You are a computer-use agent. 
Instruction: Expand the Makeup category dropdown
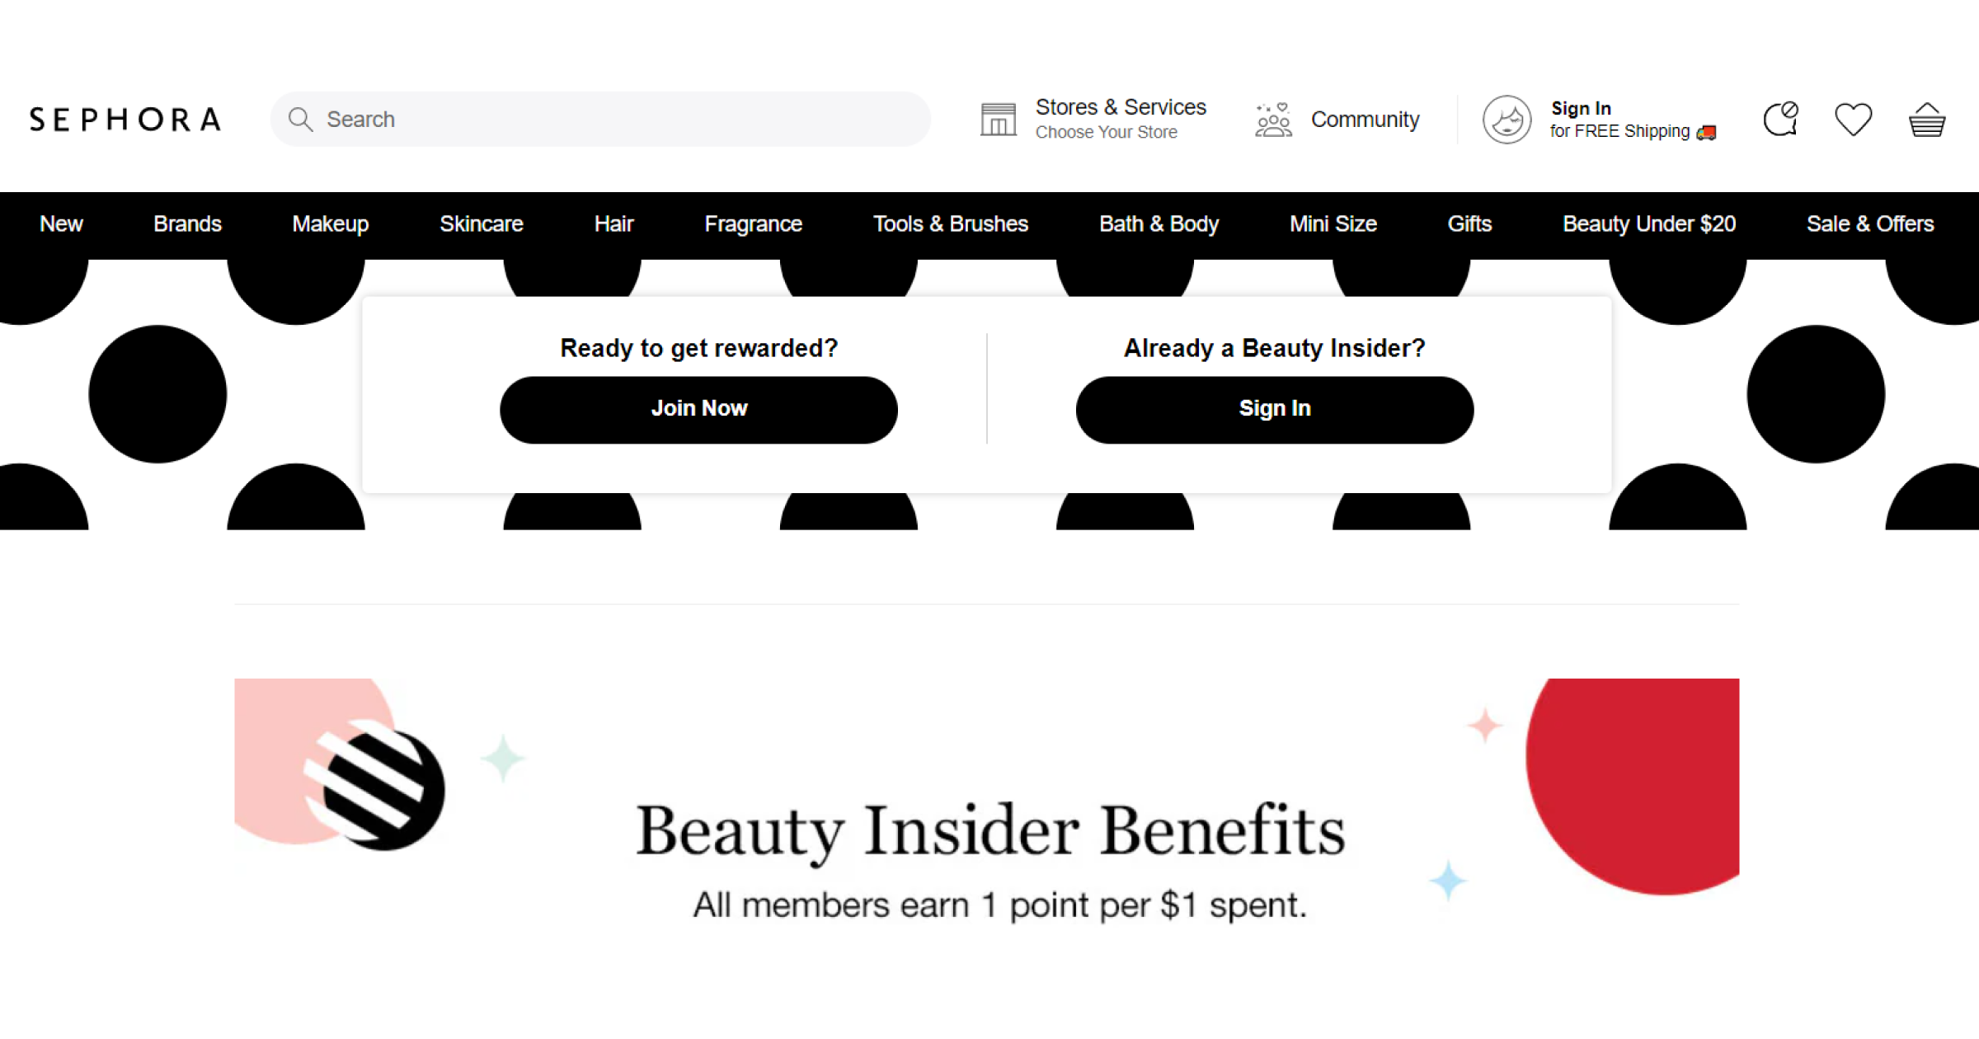coord(331,223)
